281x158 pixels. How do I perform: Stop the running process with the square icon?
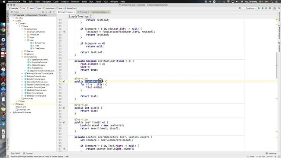click(270, 8)
